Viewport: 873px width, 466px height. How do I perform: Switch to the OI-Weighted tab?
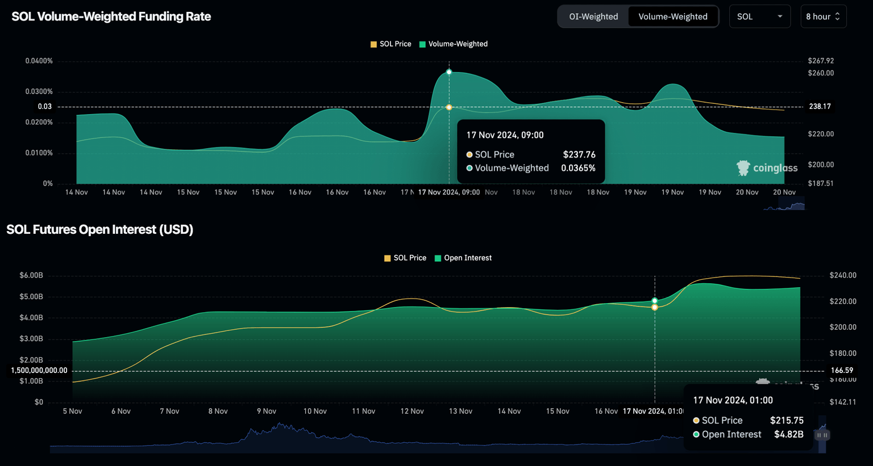[x=593, y=16]
